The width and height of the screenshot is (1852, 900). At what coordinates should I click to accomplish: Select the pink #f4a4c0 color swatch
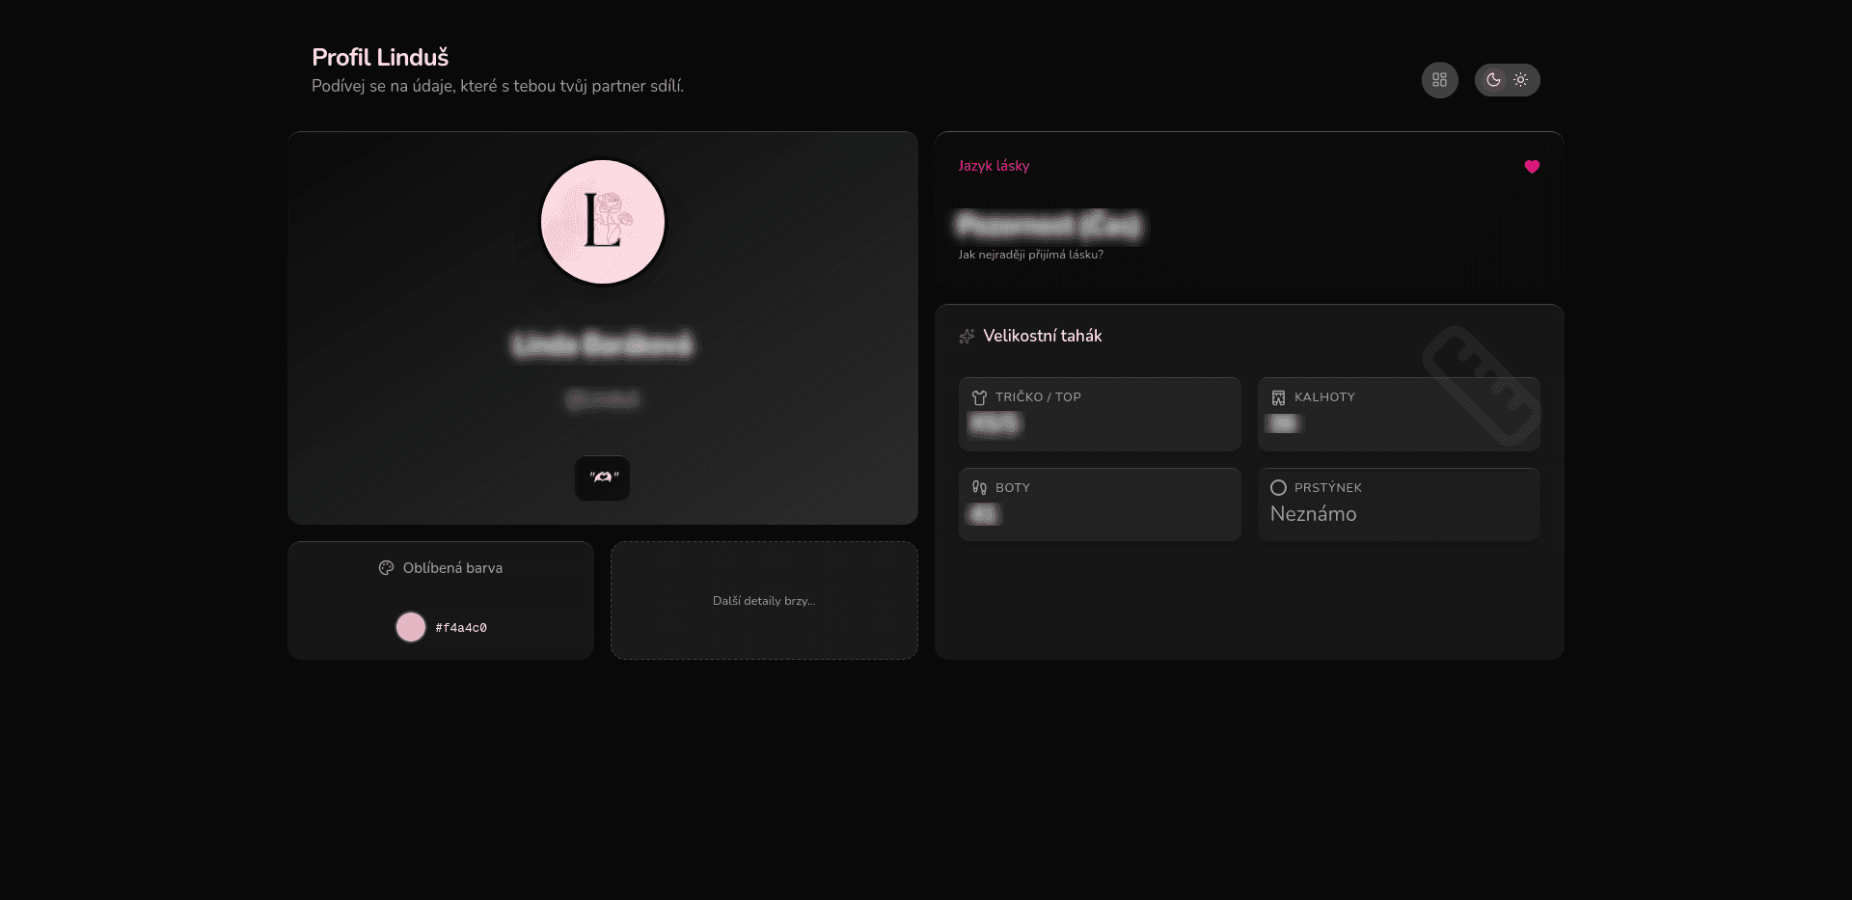(x=411, y=627)
